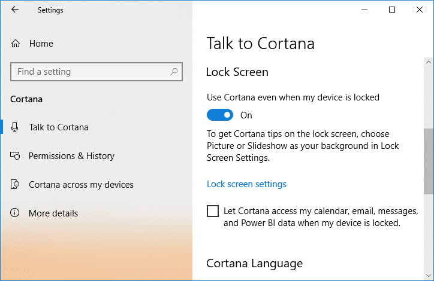
Task: Click the scrollbar down arrow
Action: [429, 276]
